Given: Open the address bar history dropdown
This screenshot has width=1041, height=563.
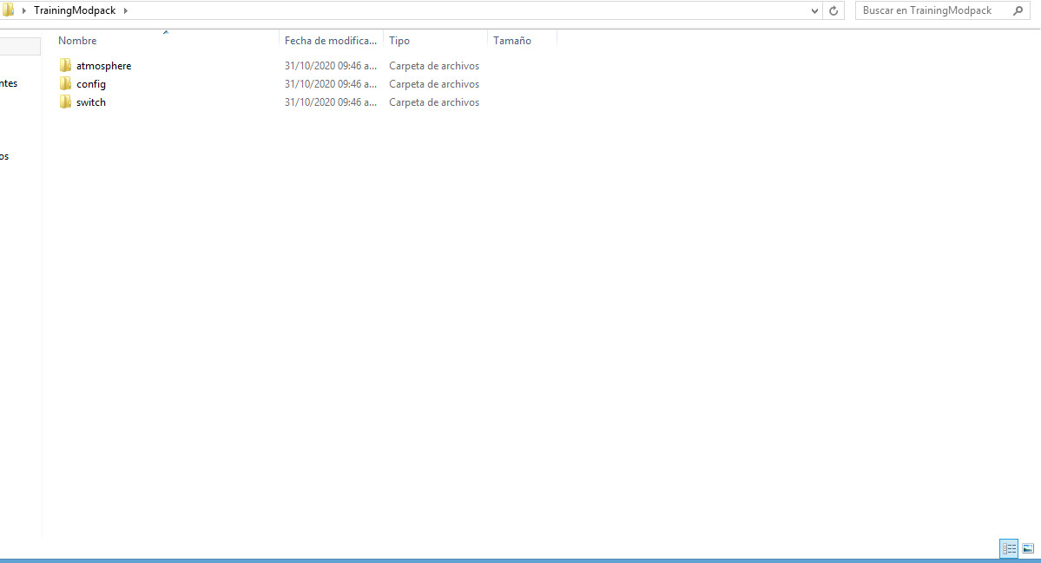Looking at the screenshot, I should pyautogui.click(x=814, y=10).
